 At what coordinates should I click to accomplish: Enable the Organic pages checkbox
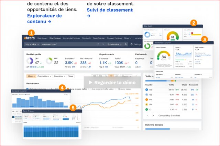point(116,89)
